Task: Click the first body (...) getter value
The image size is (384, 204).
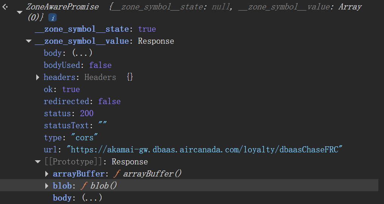Action: [82, 53]
